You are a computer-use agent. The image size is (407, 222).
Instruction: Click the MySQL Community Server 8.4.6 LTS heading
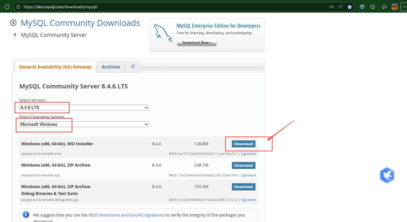74,86
